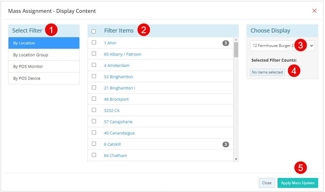The height and width of the screenshot is (192, 325).
Task: Click the Close button
Action: tap(267, 183)
